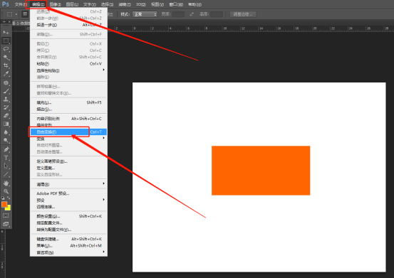Viewport: 394px width, 278px height.
Task: Open the 图像 Image menu
Action: [x=56, y=4]
